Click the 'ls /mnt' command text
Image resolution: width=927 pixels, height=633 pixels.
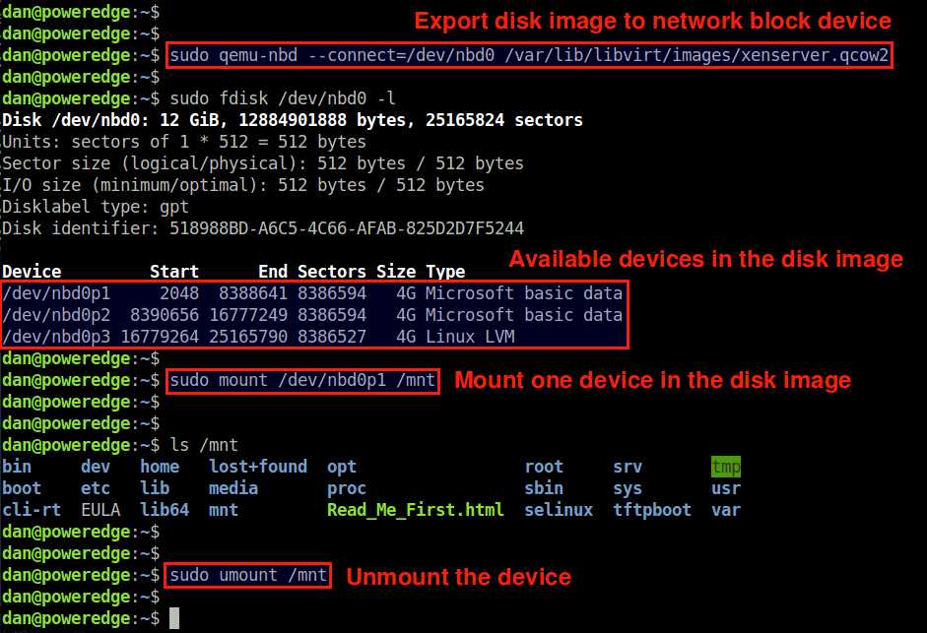204,445
